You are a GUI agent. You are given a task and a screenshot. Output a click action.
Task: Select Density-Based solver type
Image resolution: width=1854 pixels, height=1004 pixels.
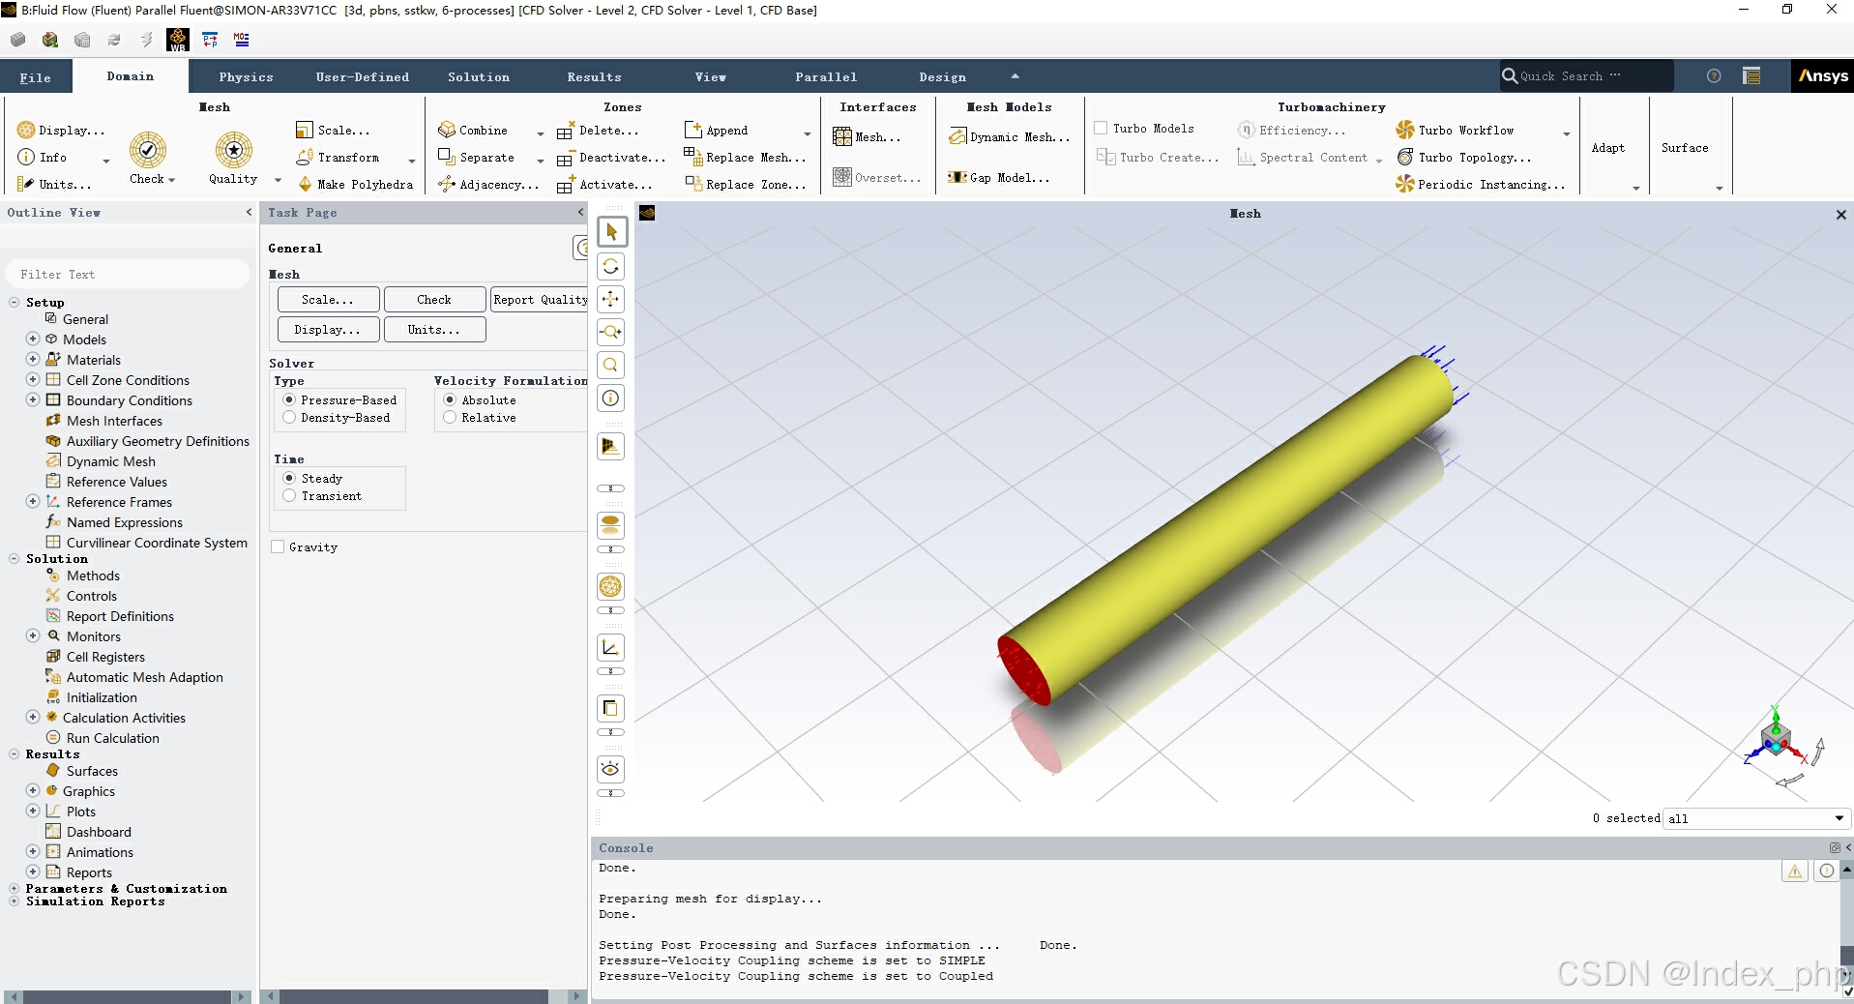[289, 418]
